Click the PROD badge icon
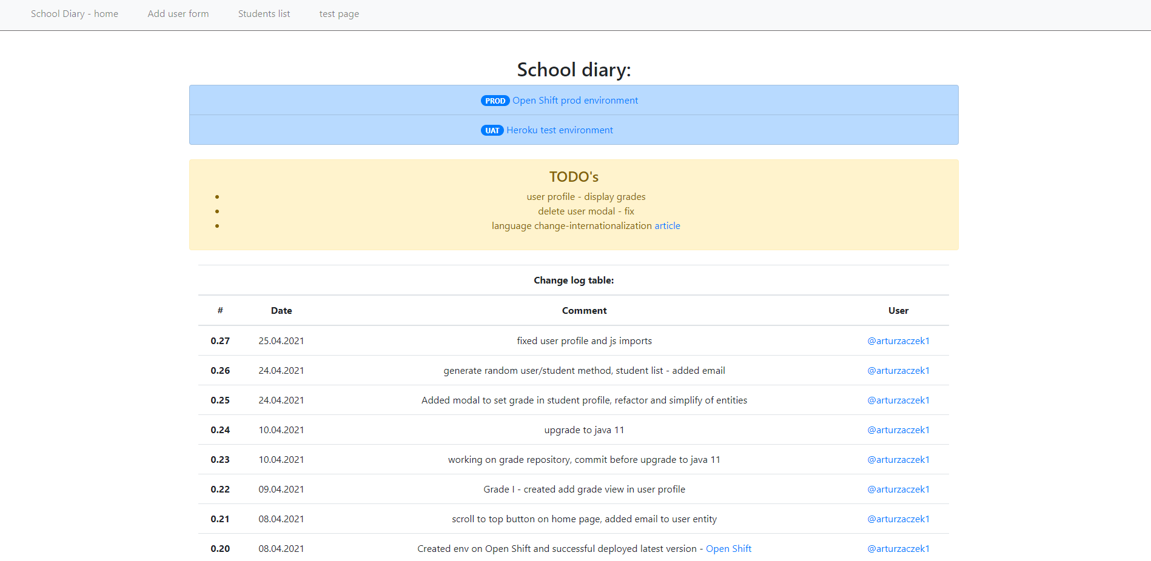 [495, 101]
